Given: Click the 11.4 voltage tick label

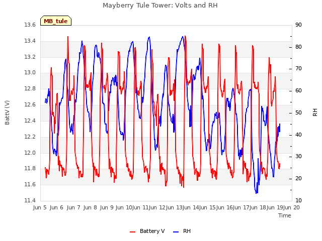Looking at the screenshot, I should [x=30, y=200].
